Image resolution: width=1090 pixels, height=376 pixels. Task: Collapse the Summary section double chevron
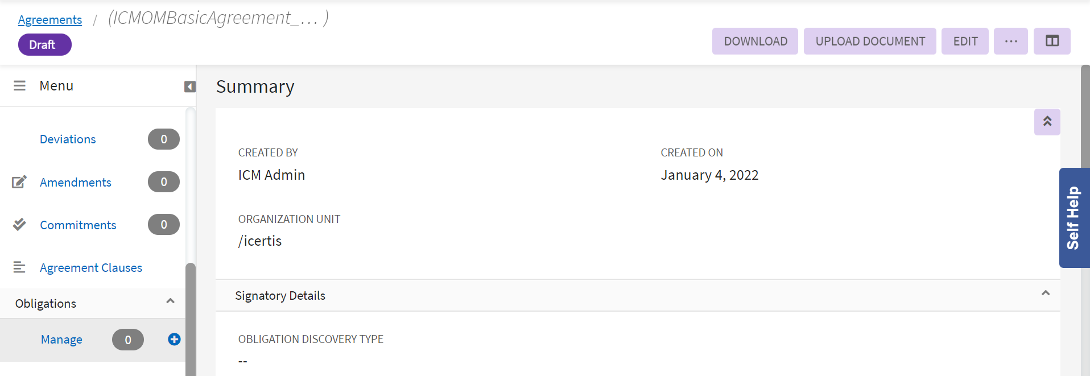coord(1047,122)
